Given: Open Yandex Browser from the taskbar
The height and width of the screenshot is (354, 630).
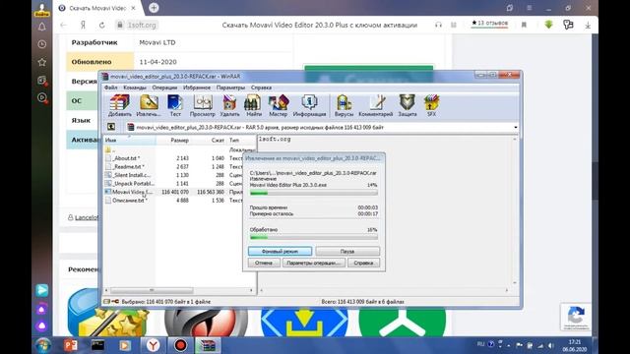Looking at the screenshot, I should click(153, 345).
